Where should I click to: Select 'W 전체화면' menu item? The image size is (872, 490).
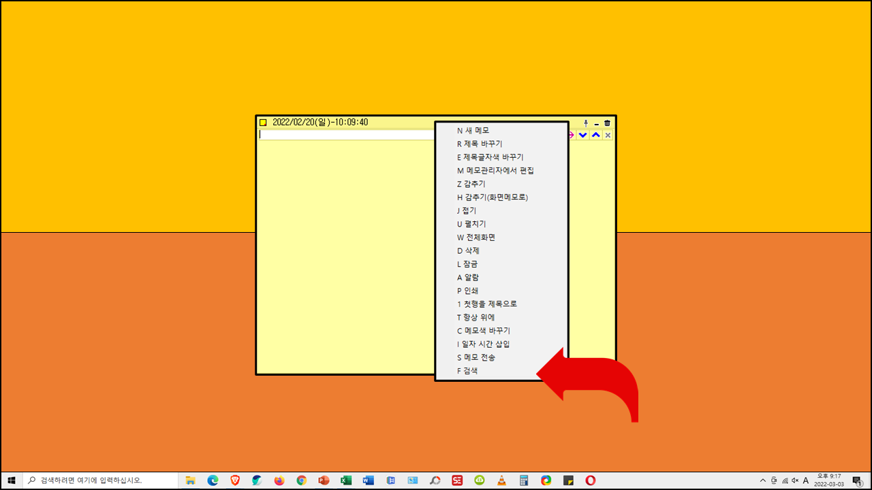tap(501, 238)
